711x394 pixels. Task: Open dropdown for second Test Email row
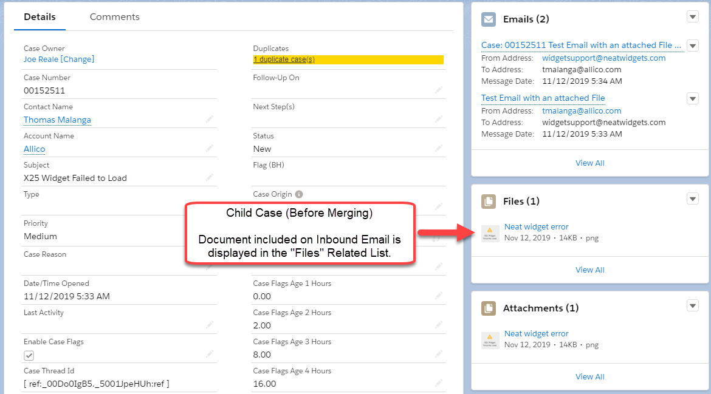[x=692, y=99]
